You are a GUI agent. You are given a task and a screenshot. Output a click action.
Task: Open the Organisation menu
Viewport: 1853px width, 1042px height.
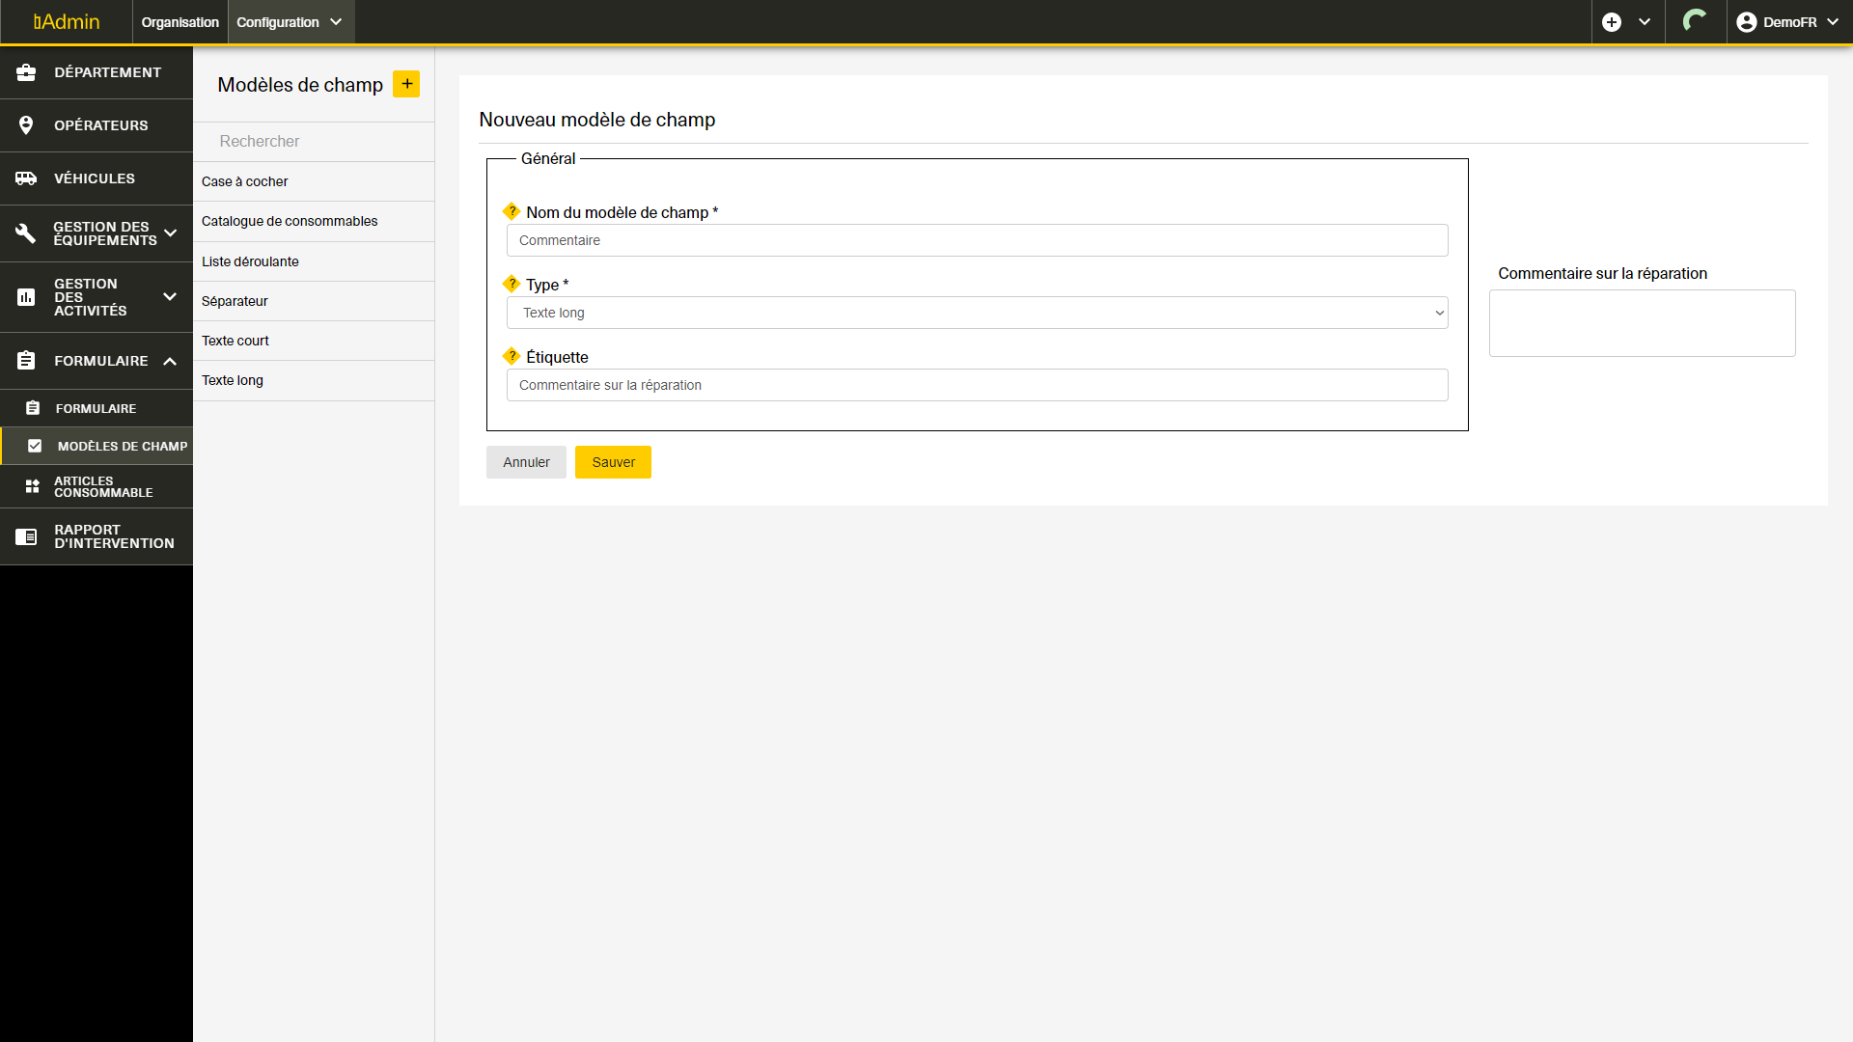coord(180,22)
